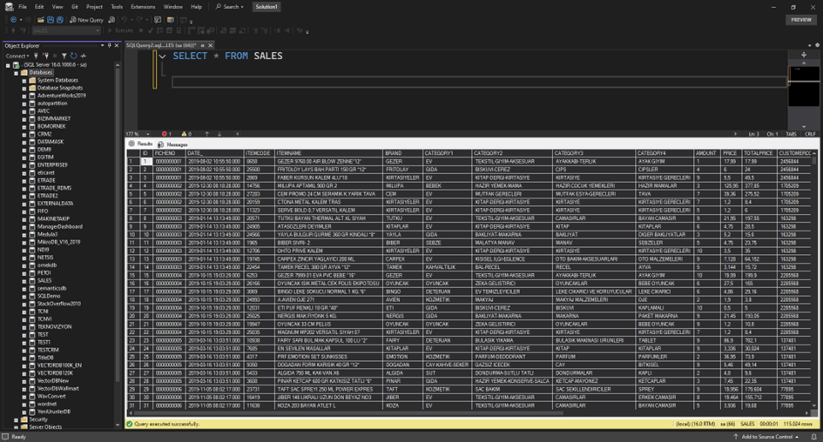Viewport: 823px width, 442px height.
Task: Click the Save All icon in toolbar
Action: 59,19
